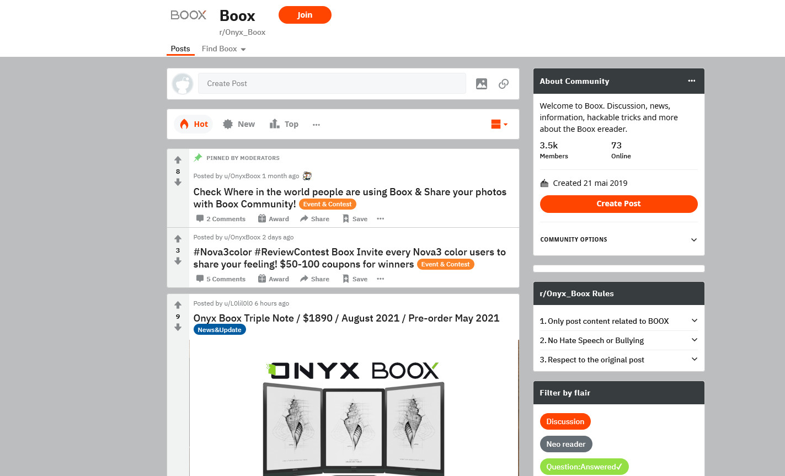Save the pinned Boox Community post
This screenshot has height=476, width=785.
355,219
